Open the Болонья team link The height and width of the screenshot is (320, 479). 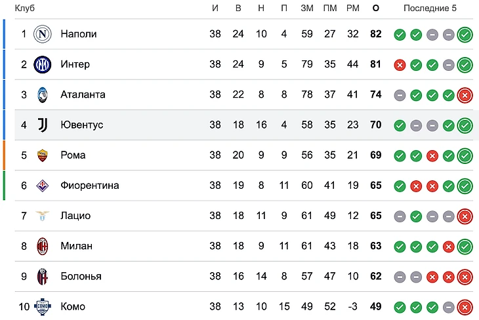pyautogui.click(x=81, y=276)
